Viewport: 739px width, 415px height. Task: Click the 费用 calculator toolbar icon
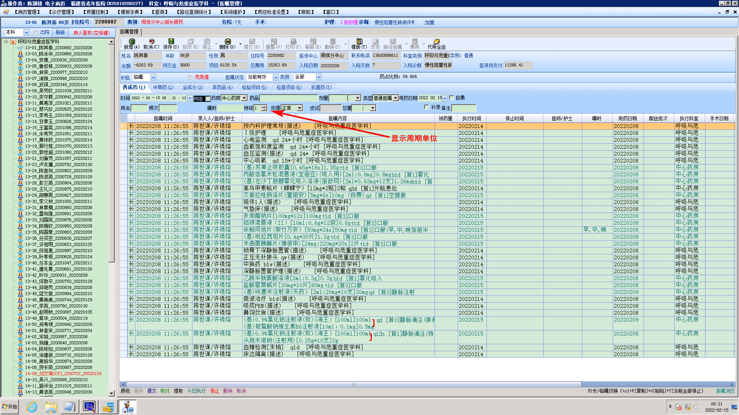pos(415,41)
